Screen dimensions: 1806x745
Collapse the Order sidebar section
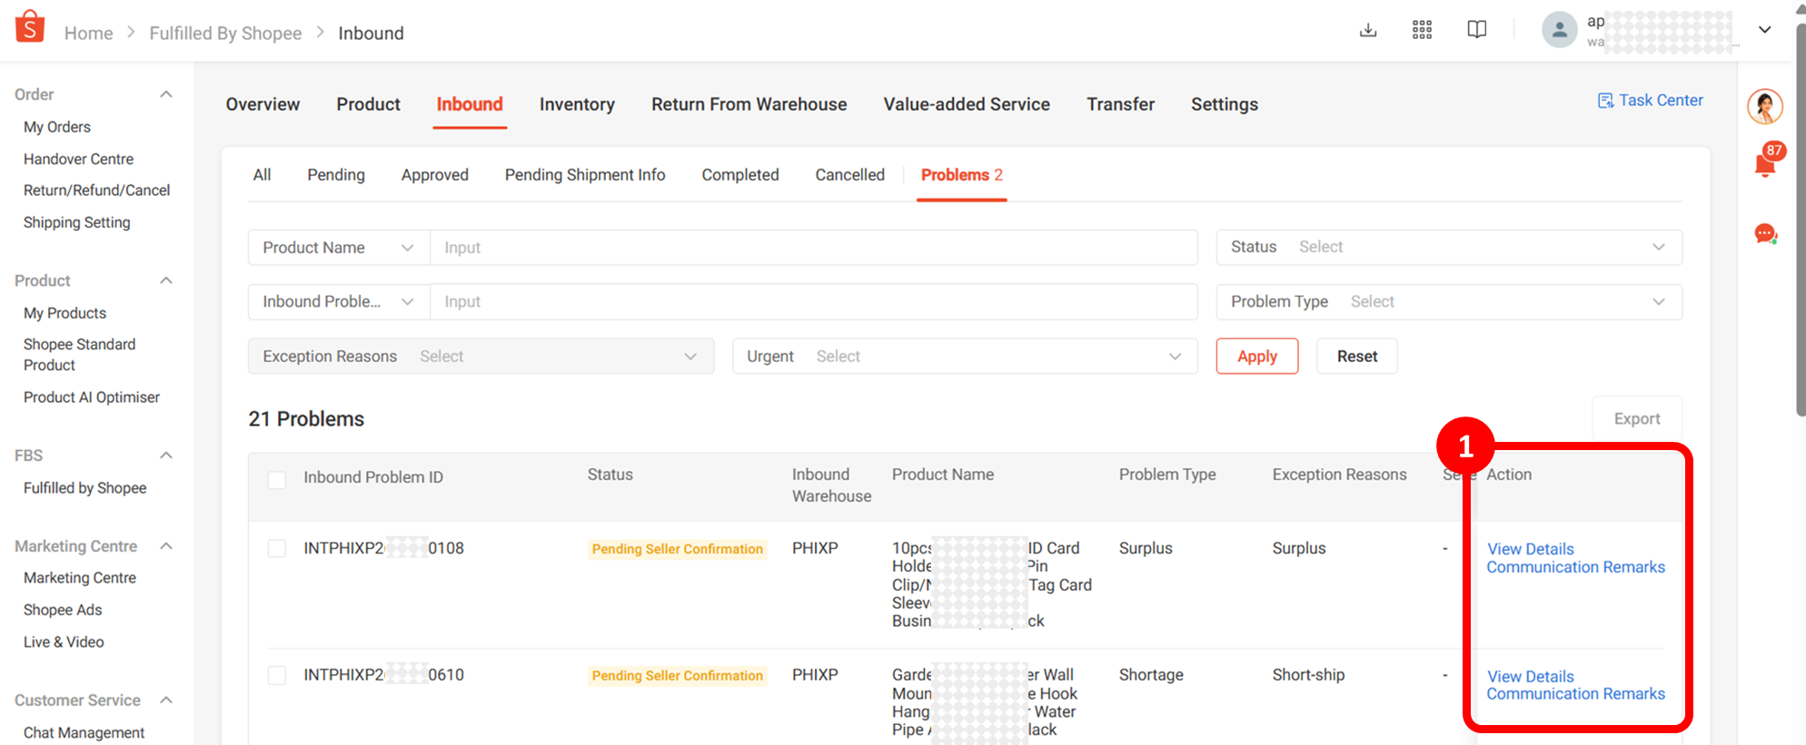point(166,94)
